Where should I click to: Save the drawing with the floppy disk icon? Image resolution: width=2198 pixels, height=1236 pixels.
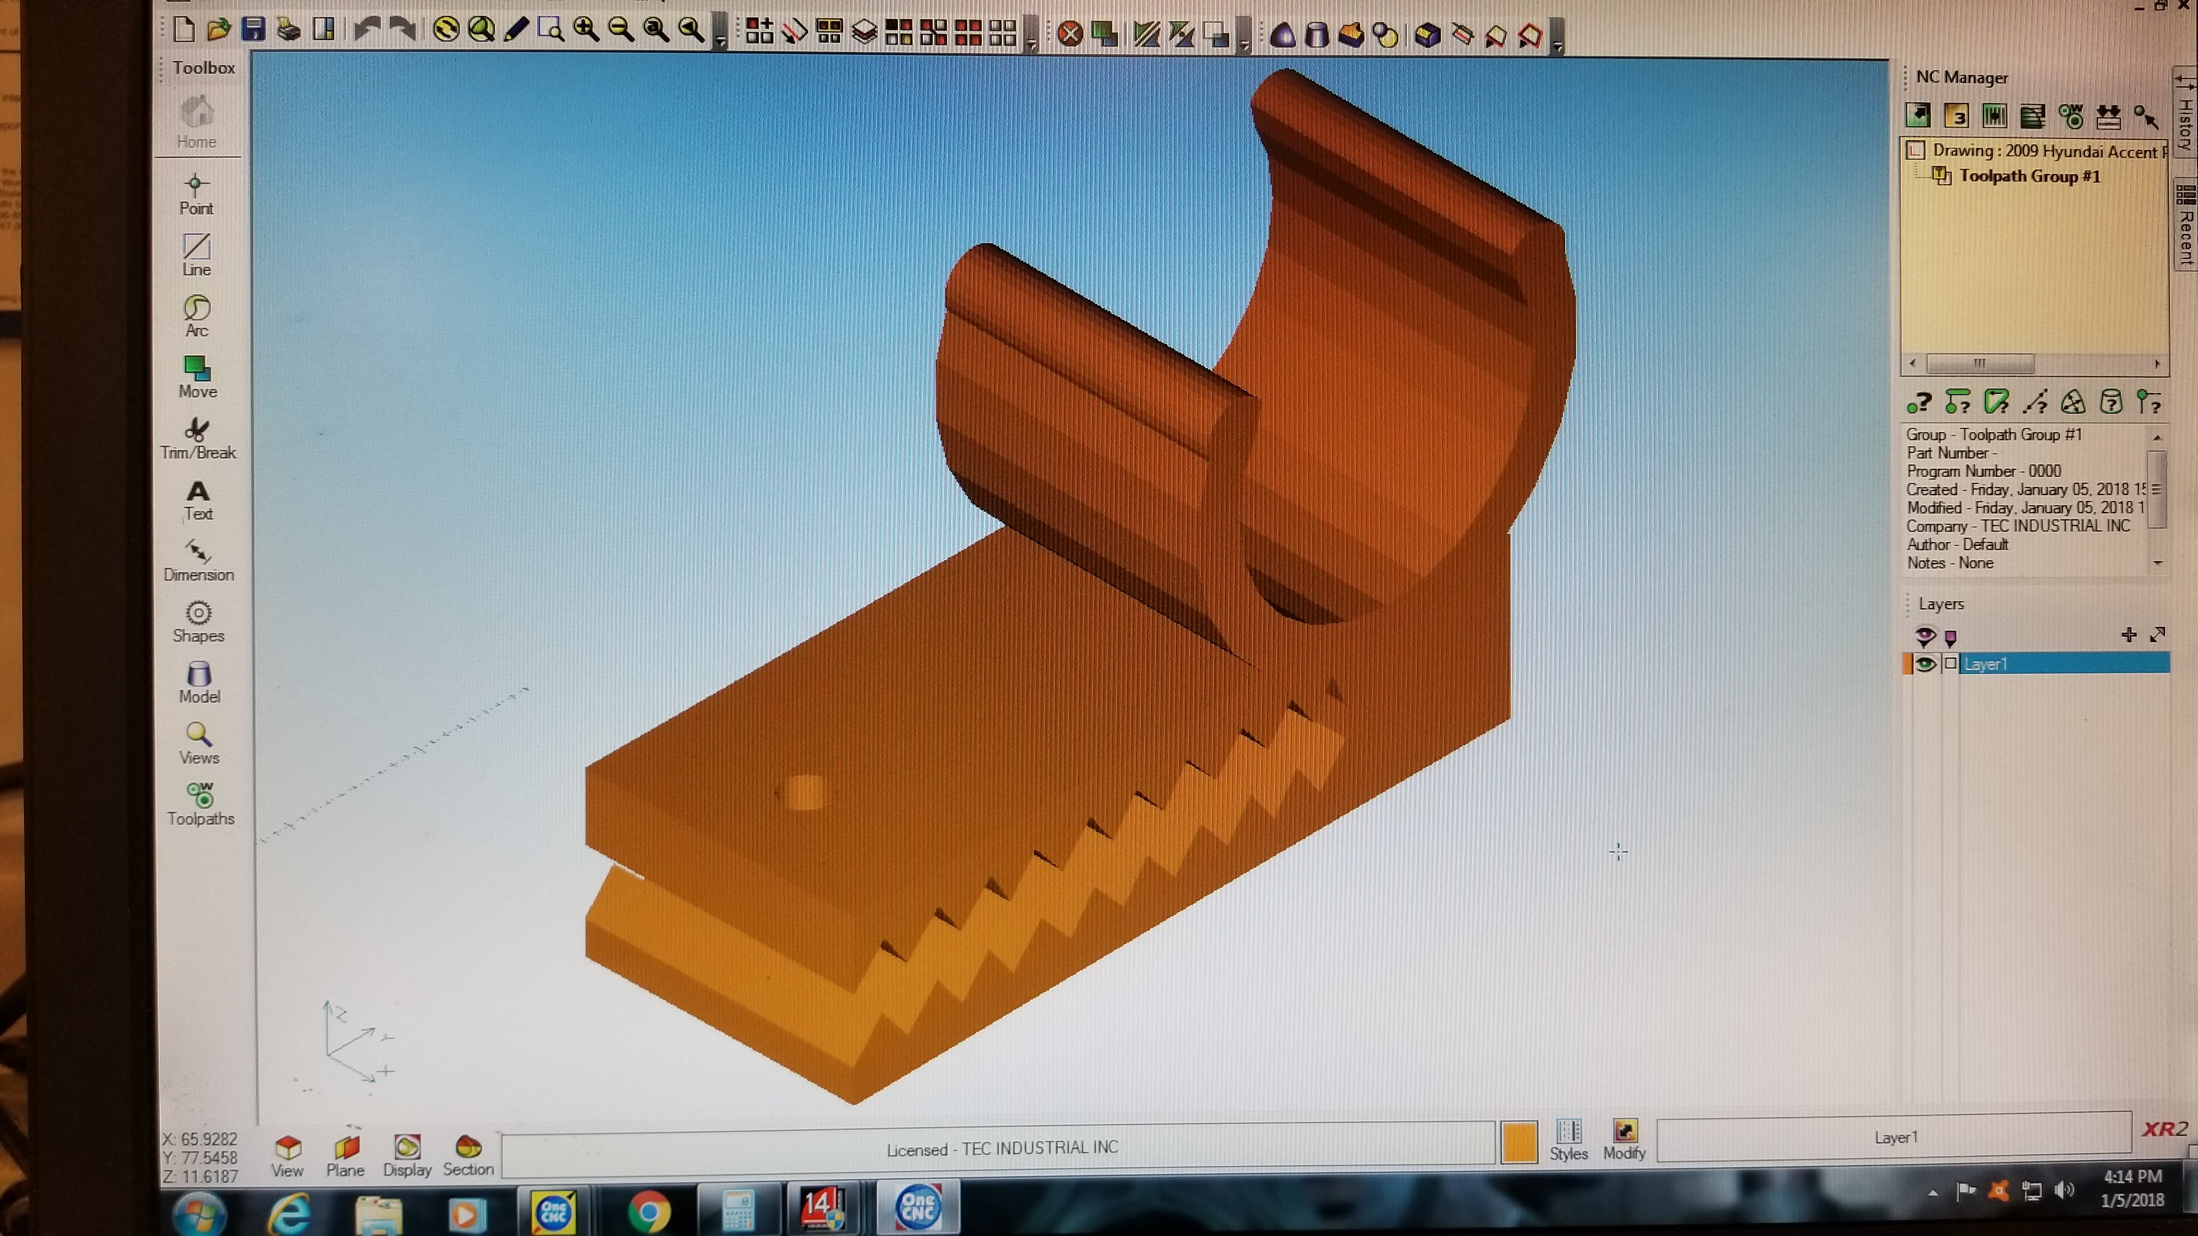pyautogui.click(x=253, y=29)
